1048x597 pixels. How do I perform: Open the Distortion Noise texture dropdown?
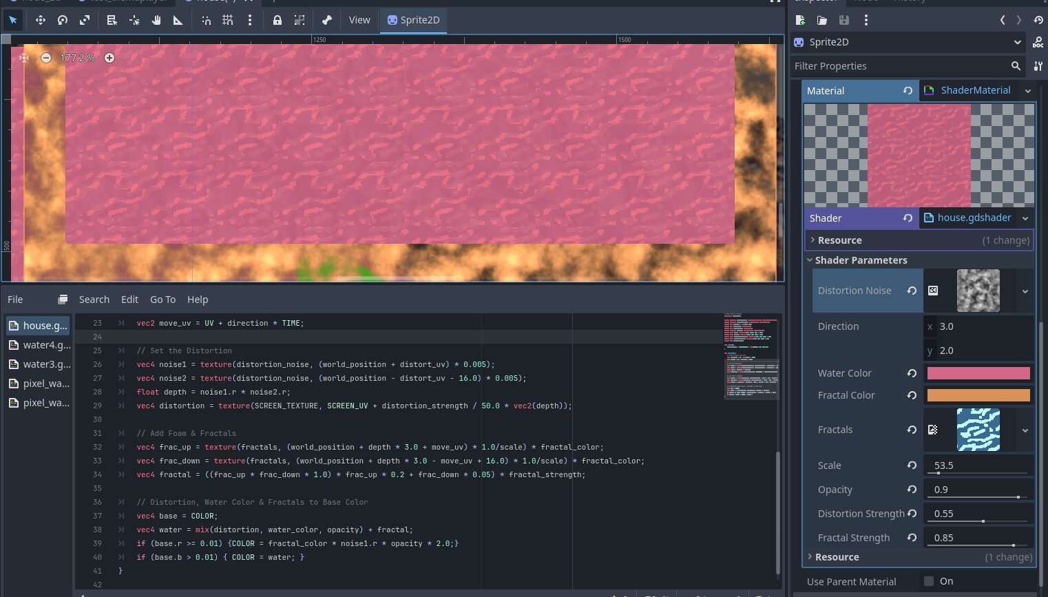pyautogui.click(x=1025, y=291)
